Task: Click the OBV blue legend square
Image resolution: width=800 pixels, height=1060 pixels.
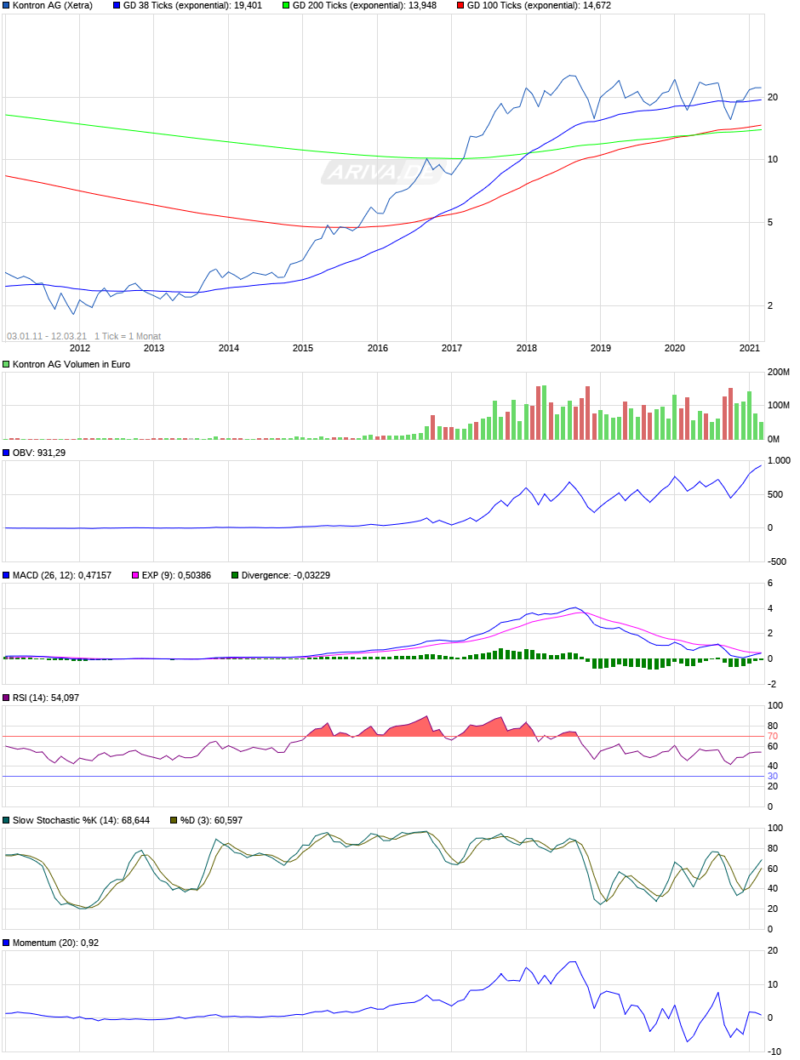Action: point(6,453)
